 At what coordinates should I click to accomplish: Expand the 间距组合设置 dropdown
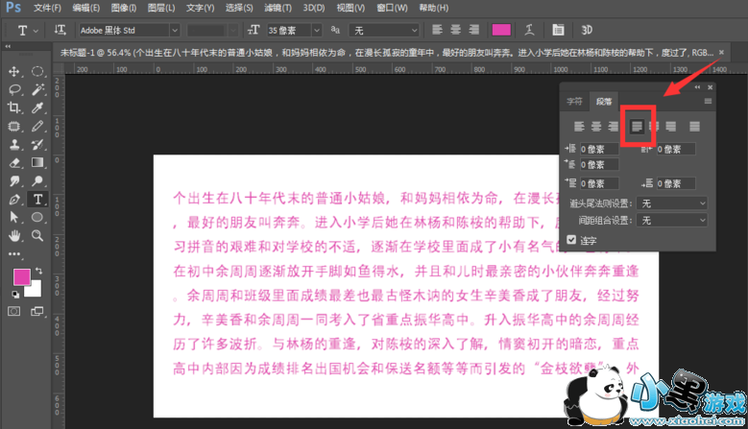click(672, 220)
